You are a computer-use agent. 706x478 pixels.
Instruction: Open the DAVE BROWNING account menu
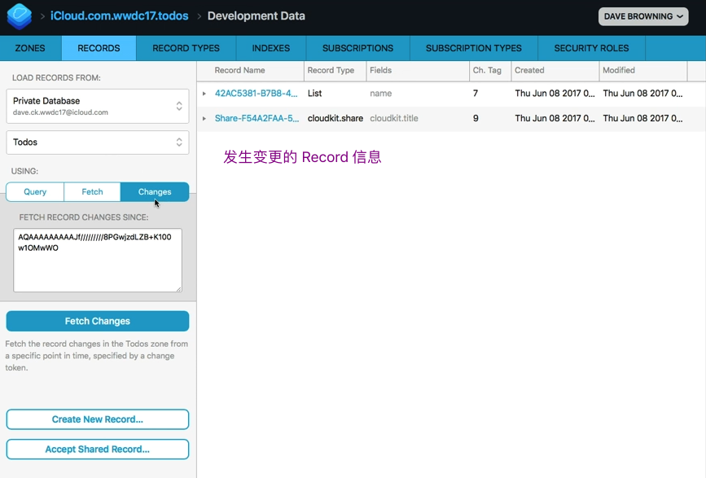(x=643, y=16)
